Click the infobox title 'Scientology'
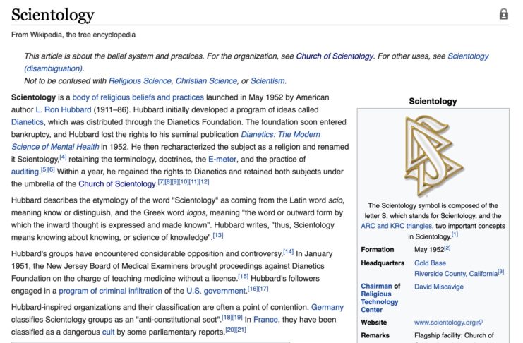The height and width of the screenshot is (343, 523). [433, 101]
